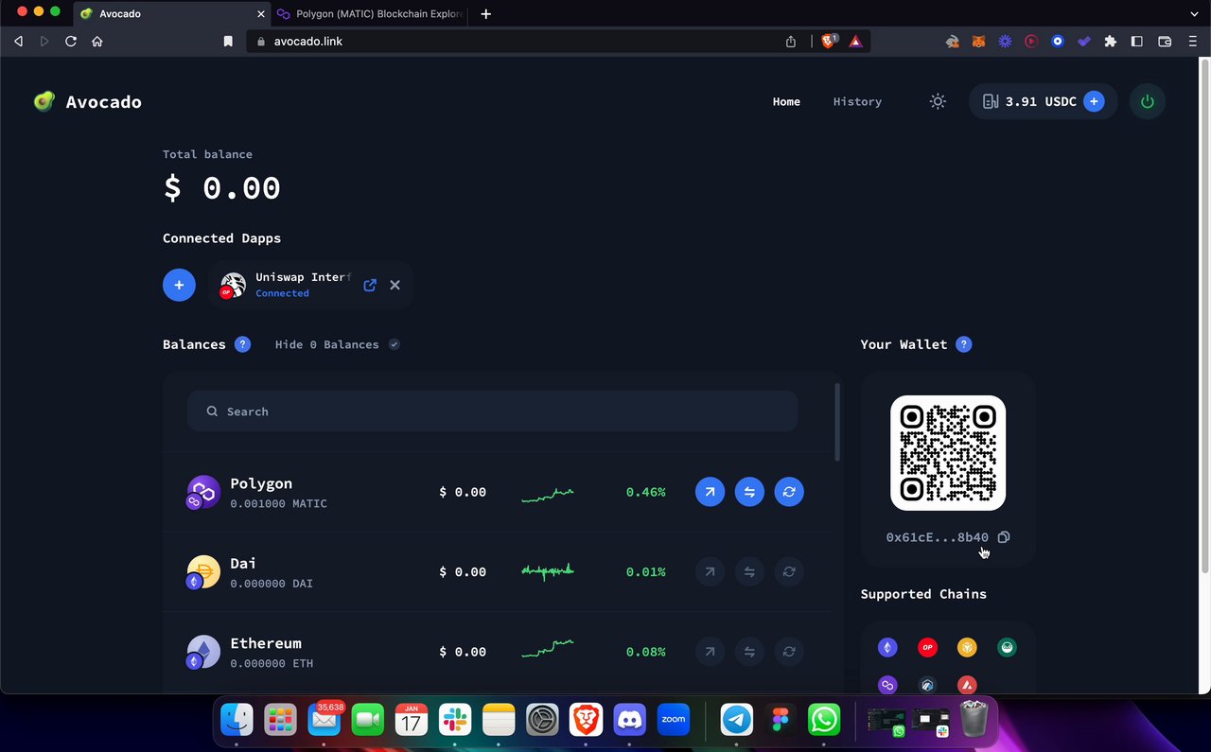Go to the Home nav item
Viewport: 1211px width, 752px height.
(786, 101)
